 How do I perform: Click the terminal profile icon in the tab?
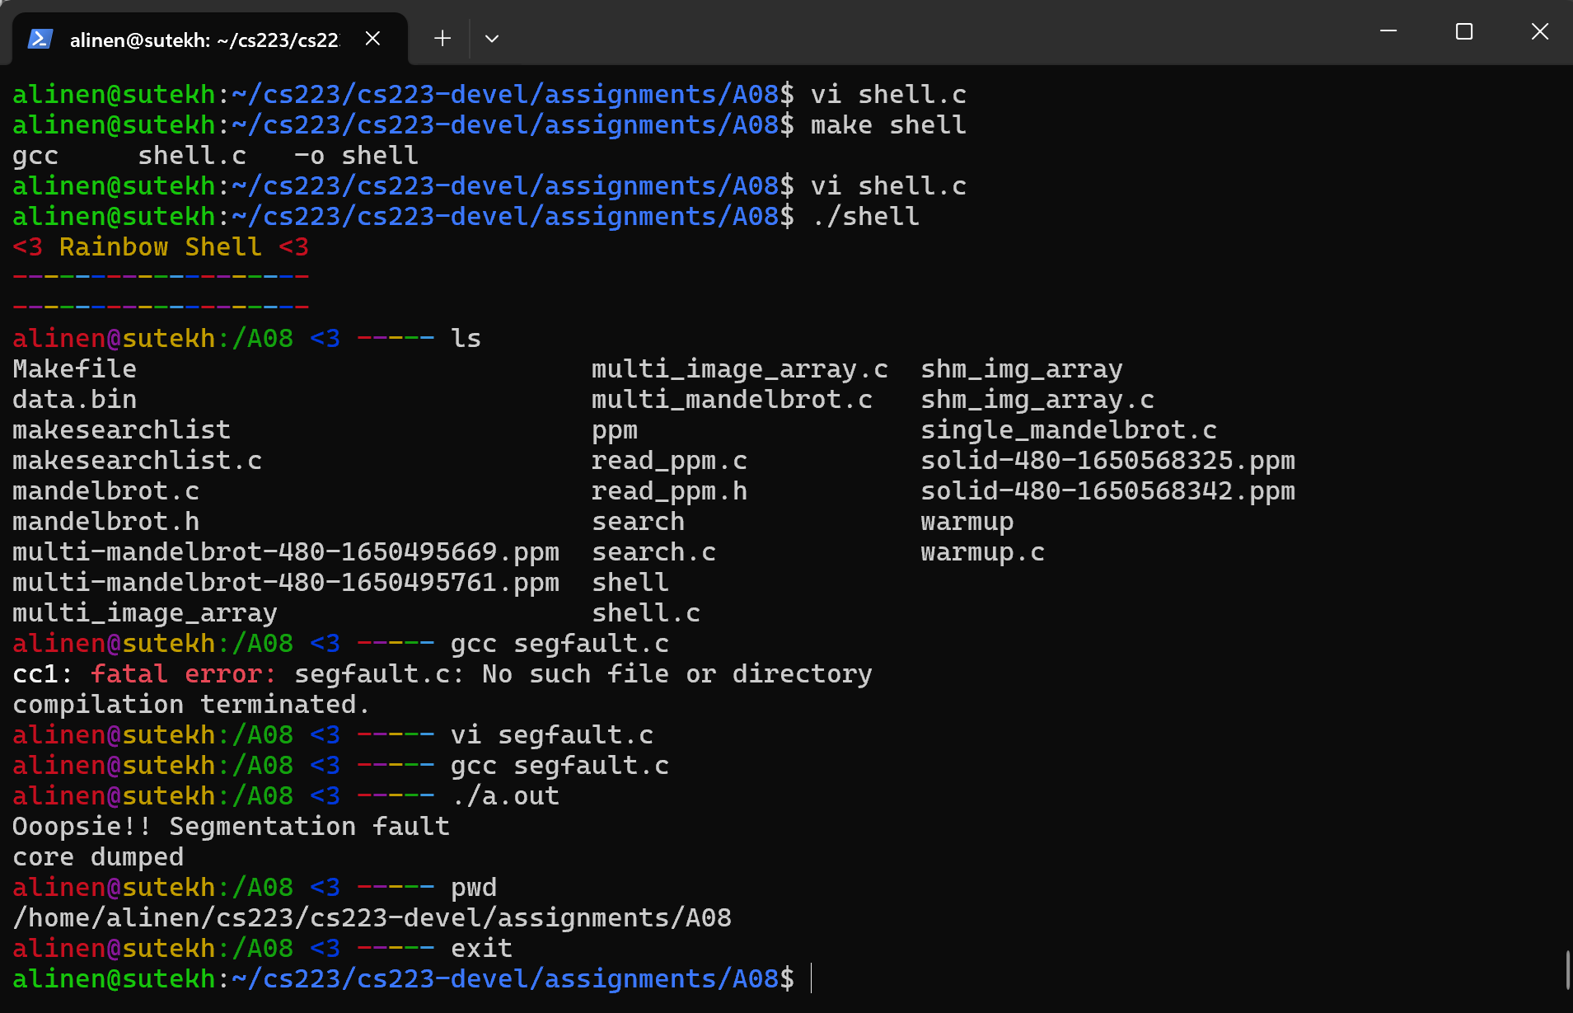click(40, 39)
